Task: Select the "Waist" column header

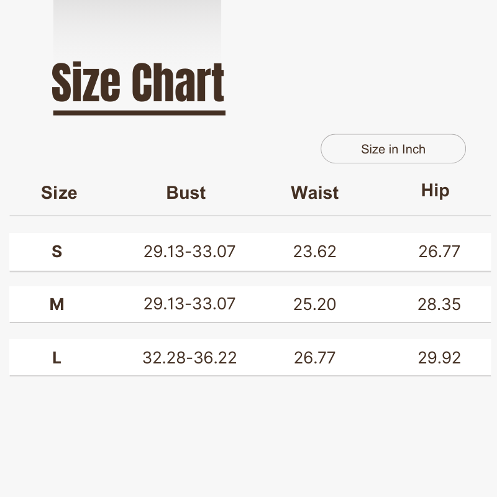Action: pyautogui.click(x=315, y=193)
